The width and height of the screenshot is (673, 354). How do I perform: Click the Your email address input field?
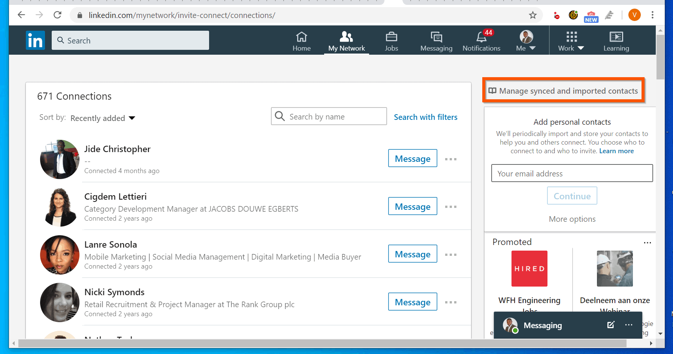coord(571,173)
